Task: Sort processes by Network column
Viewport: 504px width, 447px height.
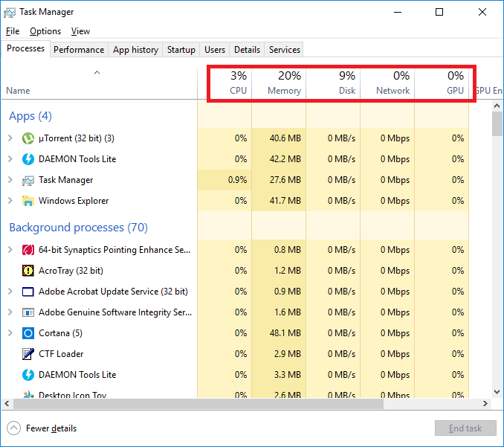Action: [387, 83]
